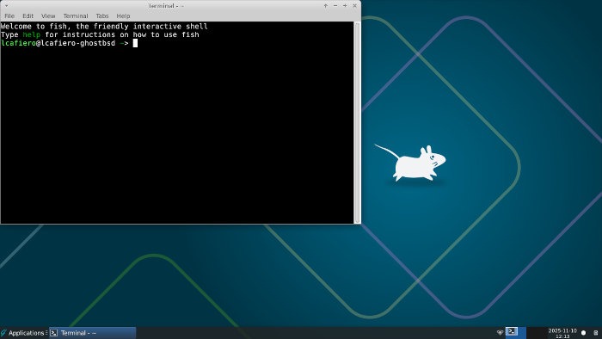The image size is (602, 339).
Task: Open the View menu
Action: (x=48, y=15)
